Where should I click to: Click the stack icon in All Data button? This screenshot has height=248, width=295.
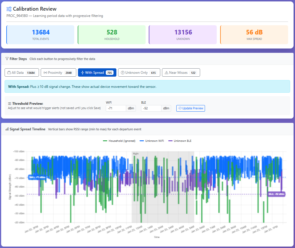(x=9, y=73)
